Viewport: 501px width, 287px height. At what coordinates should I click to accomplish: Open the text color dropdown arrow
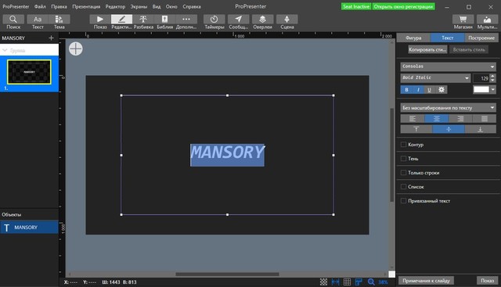(x=492, y=90)
